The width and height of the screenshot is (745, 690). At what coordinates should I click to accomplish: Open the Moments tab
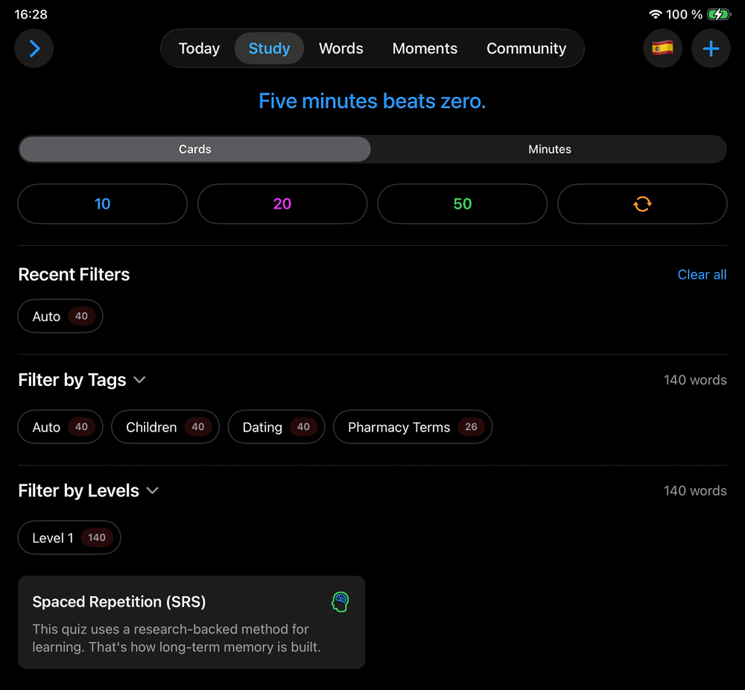click(x=425, y=49)
